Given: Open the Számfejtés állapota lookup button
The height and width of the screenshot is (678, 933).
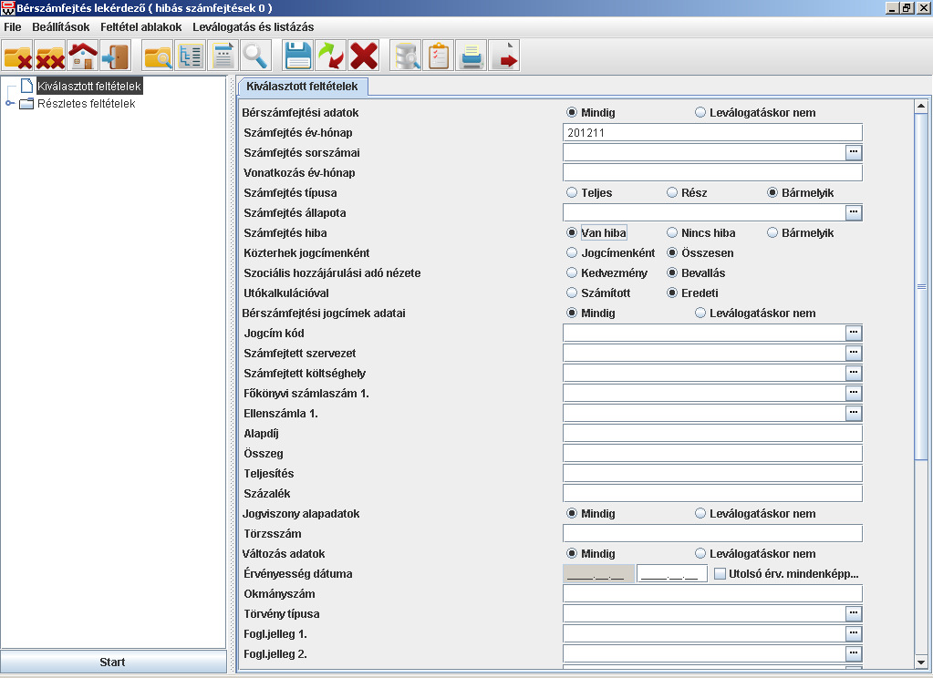Looking at the screenshot, I should [x=854, y=213].
